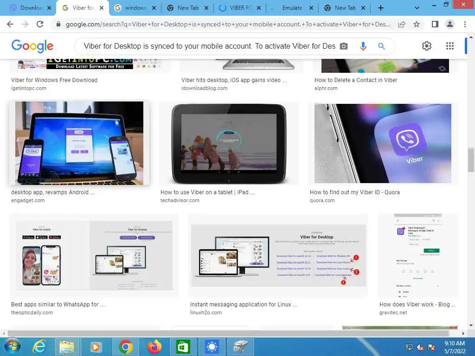Open Google apps grid

tap(450, 46)
